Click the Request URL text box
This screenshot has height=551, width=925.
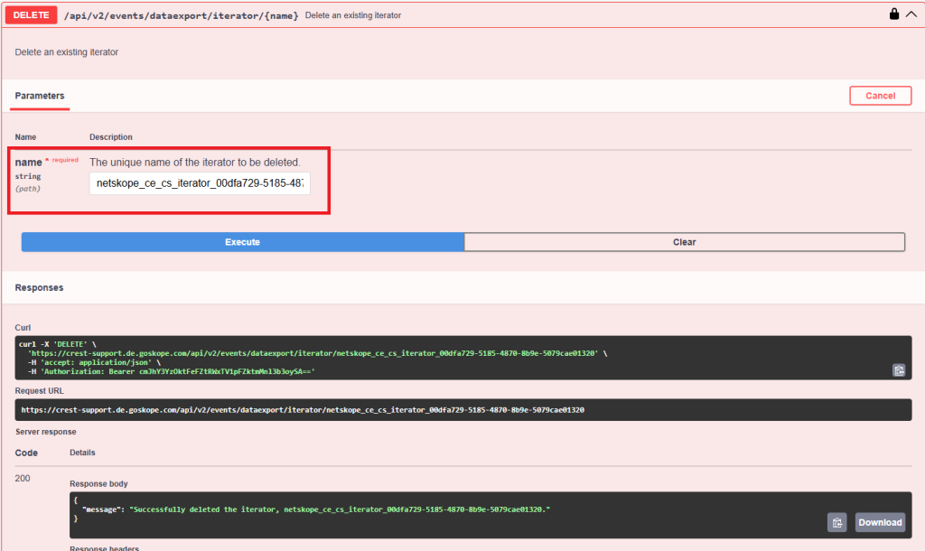pos(463,410)
